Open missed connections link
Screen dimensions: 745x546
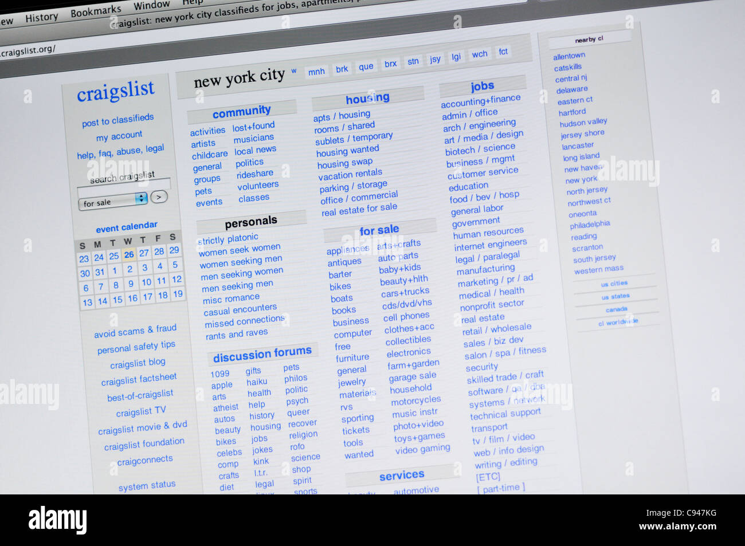click(x=245, y=321)
